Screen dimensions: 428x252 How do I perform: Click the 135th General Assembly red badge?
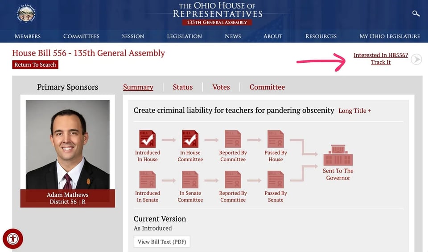pos(217,22)
